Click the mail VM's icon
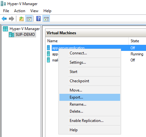Image resolution: width=146 pixels, height=137 pixels. coord(48,60)
